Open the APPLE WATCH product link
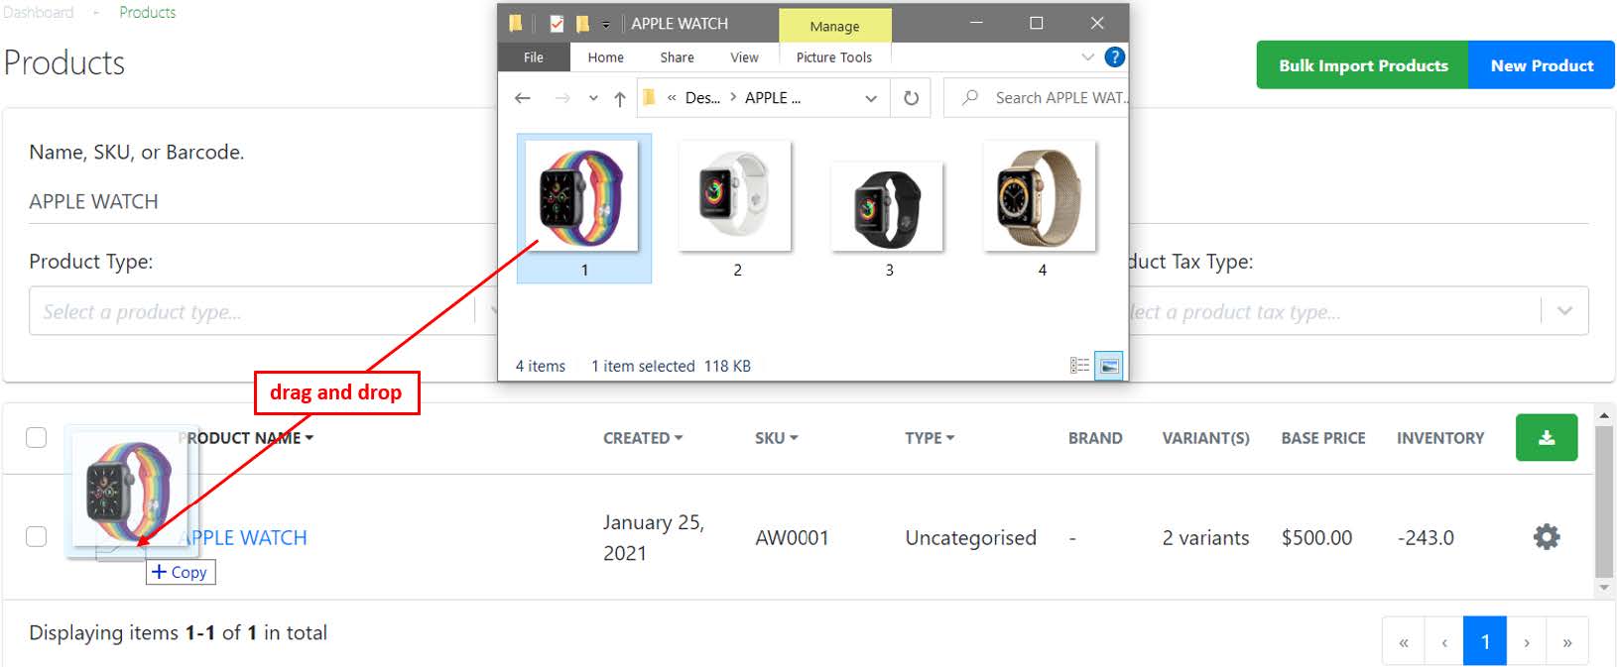This screenshot has height=667, width=1617. 244,538
